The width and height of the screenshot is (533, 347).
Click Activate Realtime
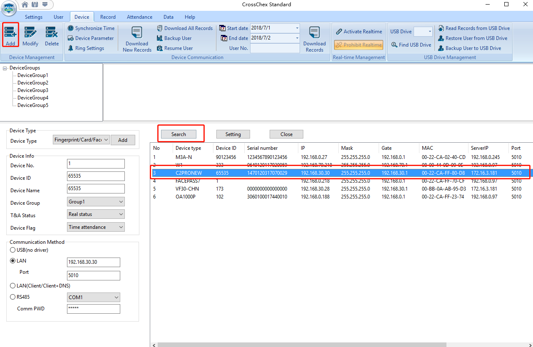coord(359,32)
